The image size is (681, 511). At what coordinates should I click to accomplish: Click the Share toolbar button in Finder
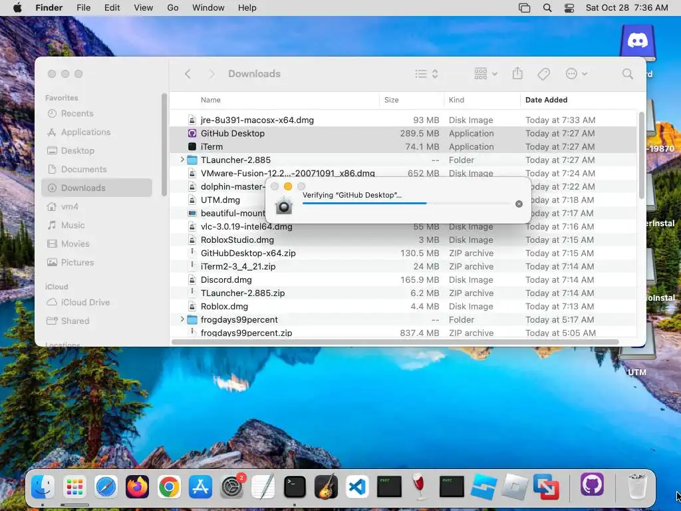517,73
